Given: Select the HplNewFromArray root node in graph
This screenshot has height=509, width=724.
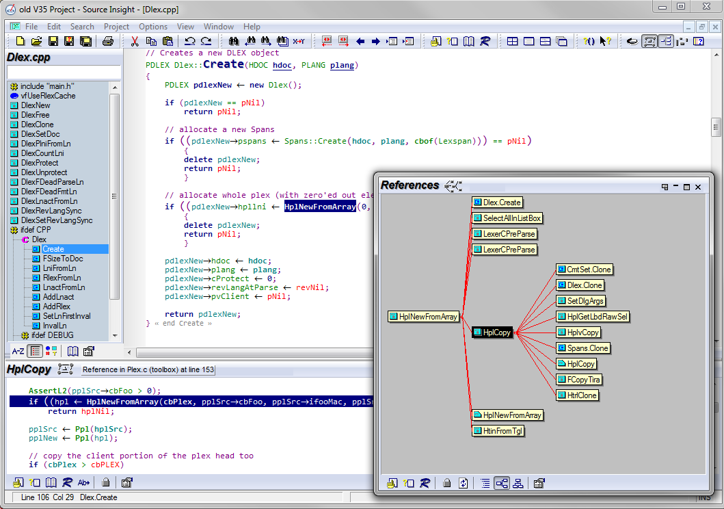Looking at the screenshot, I should pyautogui.click(x=423, y=317).
